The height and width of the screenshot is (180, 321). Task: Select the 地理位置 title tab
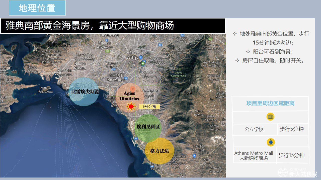37,8
